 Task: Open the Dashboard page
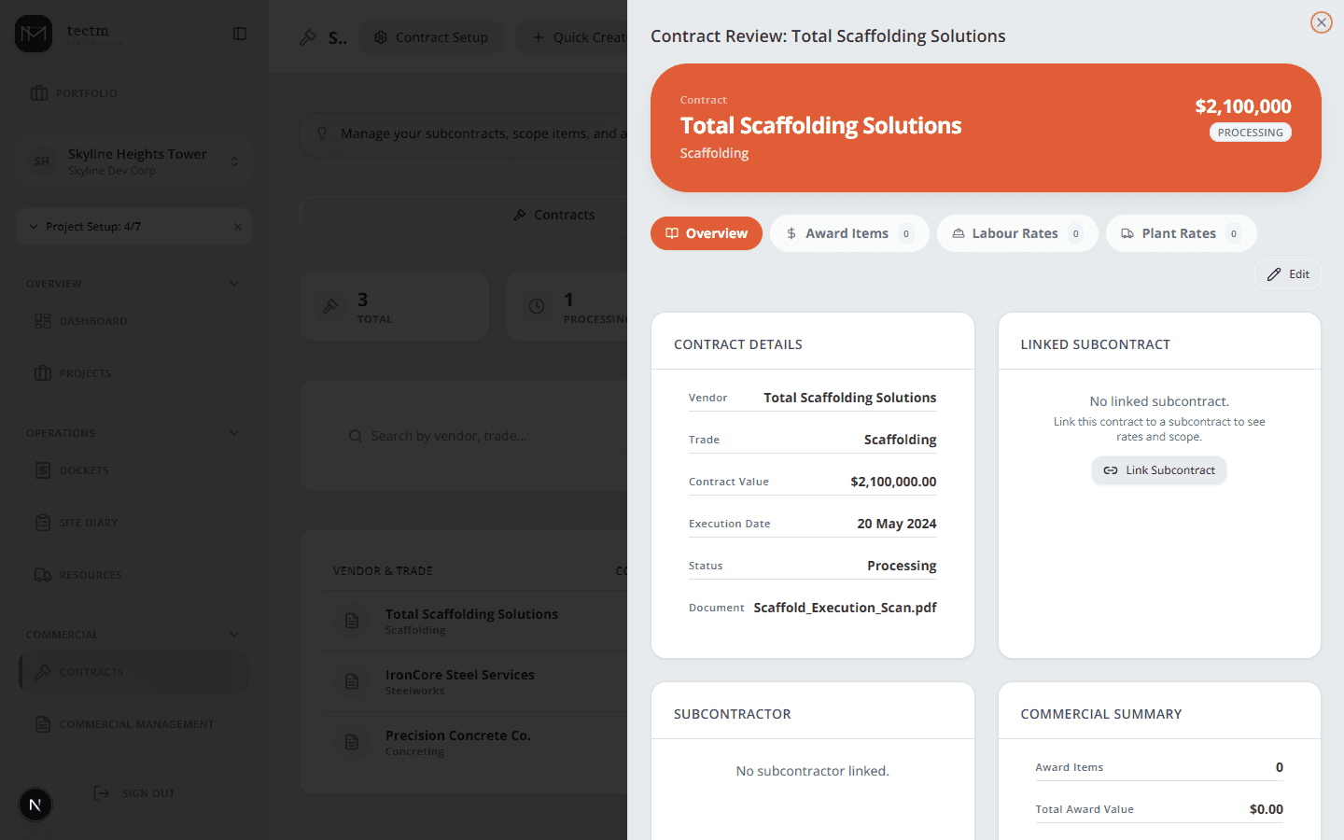[92, 321]
